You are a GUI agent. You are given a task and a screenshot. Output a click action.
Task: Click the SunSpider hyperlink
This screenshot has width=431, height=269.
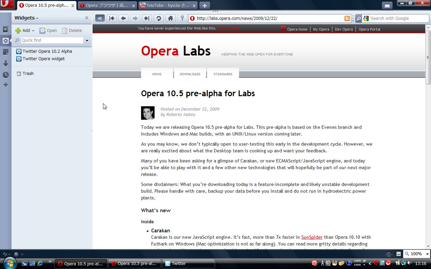tap(312, 237)
